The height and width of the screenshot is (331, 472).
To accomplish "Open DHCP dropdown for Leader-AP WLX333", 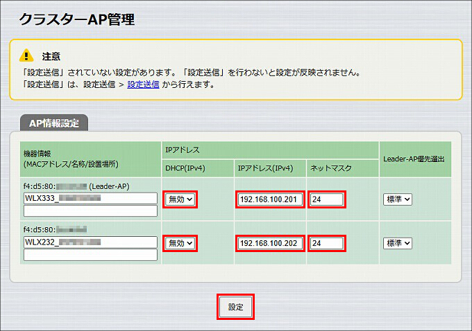I will (x=180, y=199).
